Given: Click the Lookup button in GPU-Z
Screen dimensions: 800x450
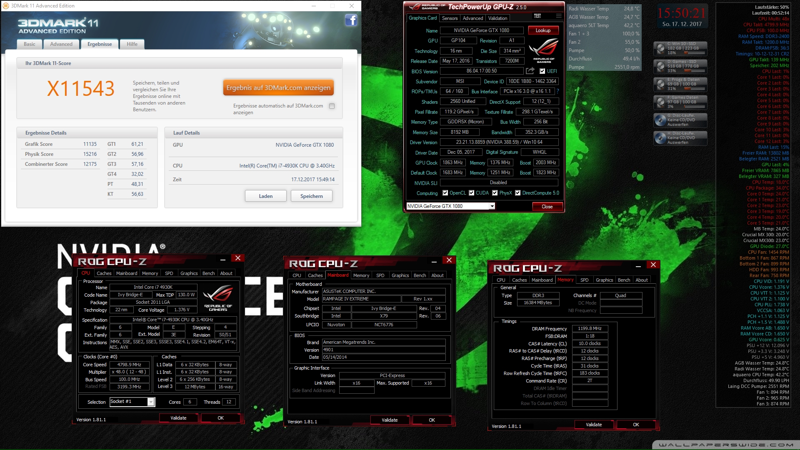Looking at the screenshot, I should 543,30.
